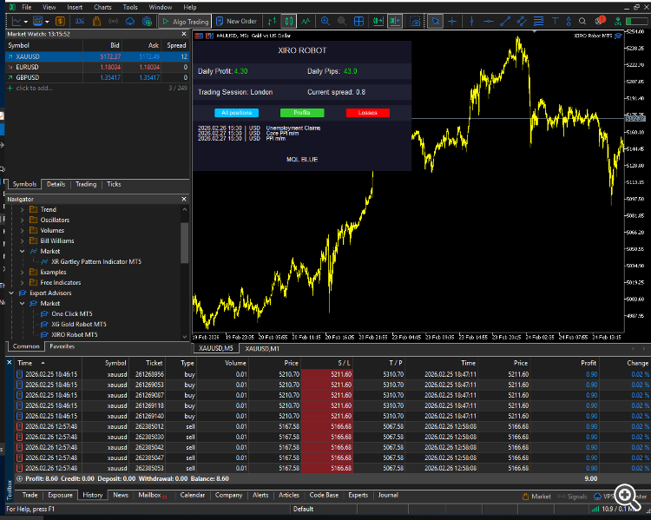Expand the Oscillators folder in Navigator
651x520 pixels.
22,221
